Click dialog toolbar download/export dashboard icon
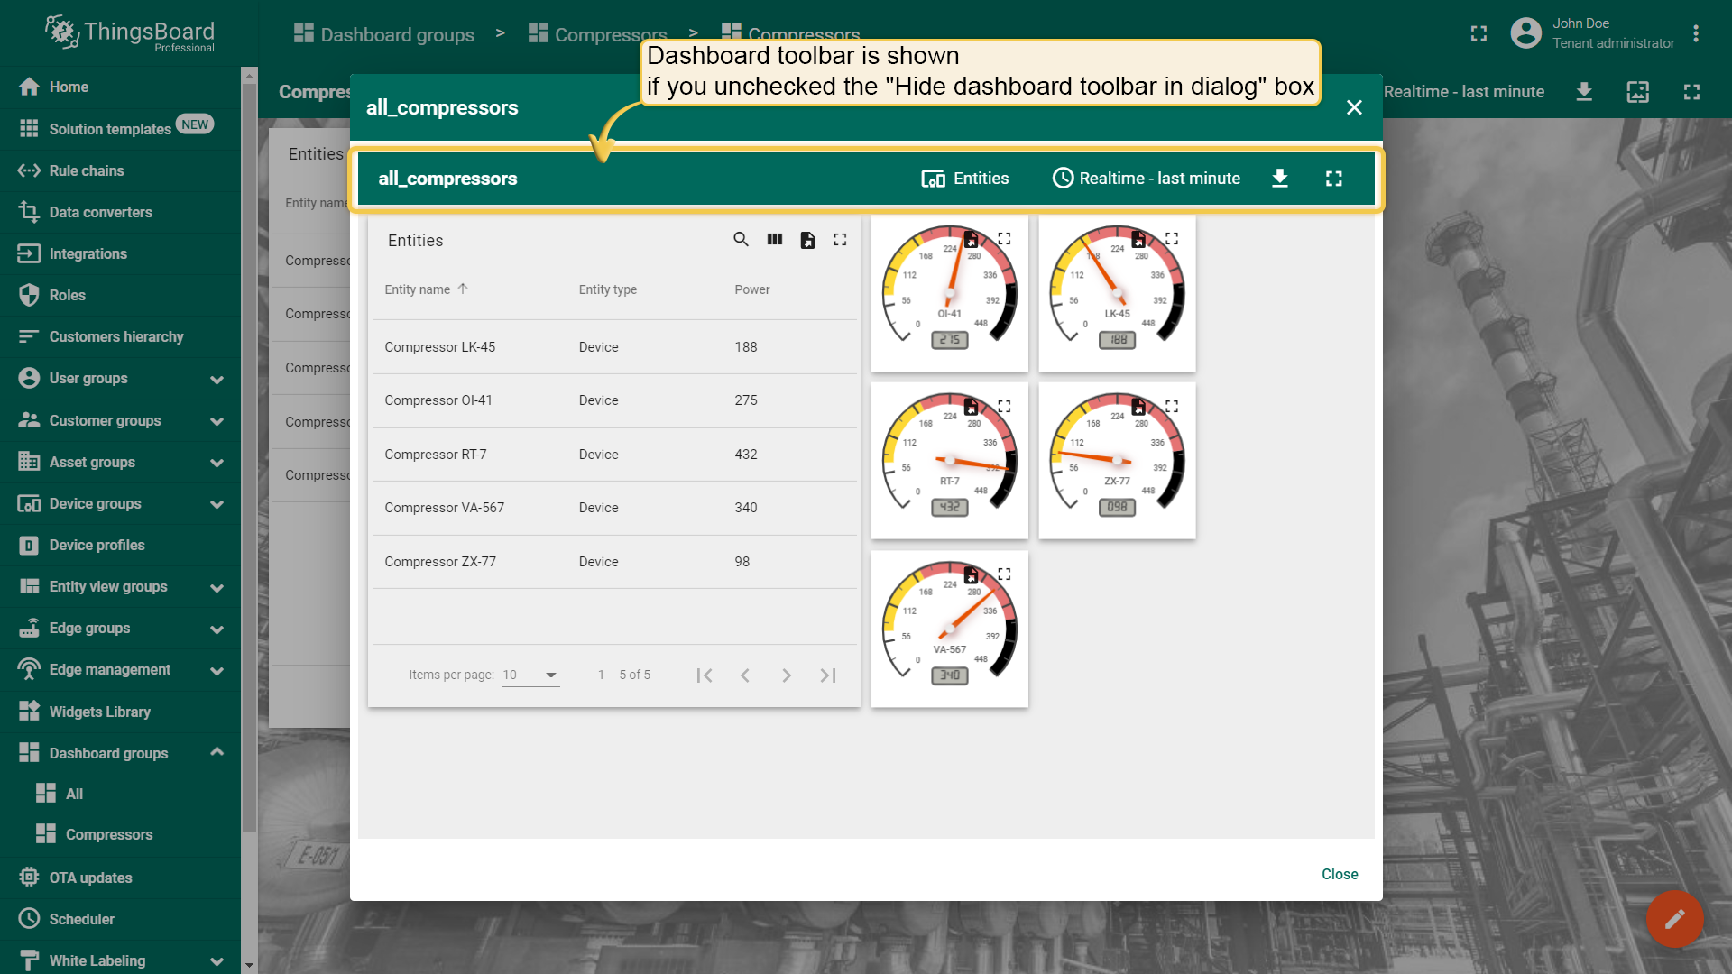 coord(1279,179)
